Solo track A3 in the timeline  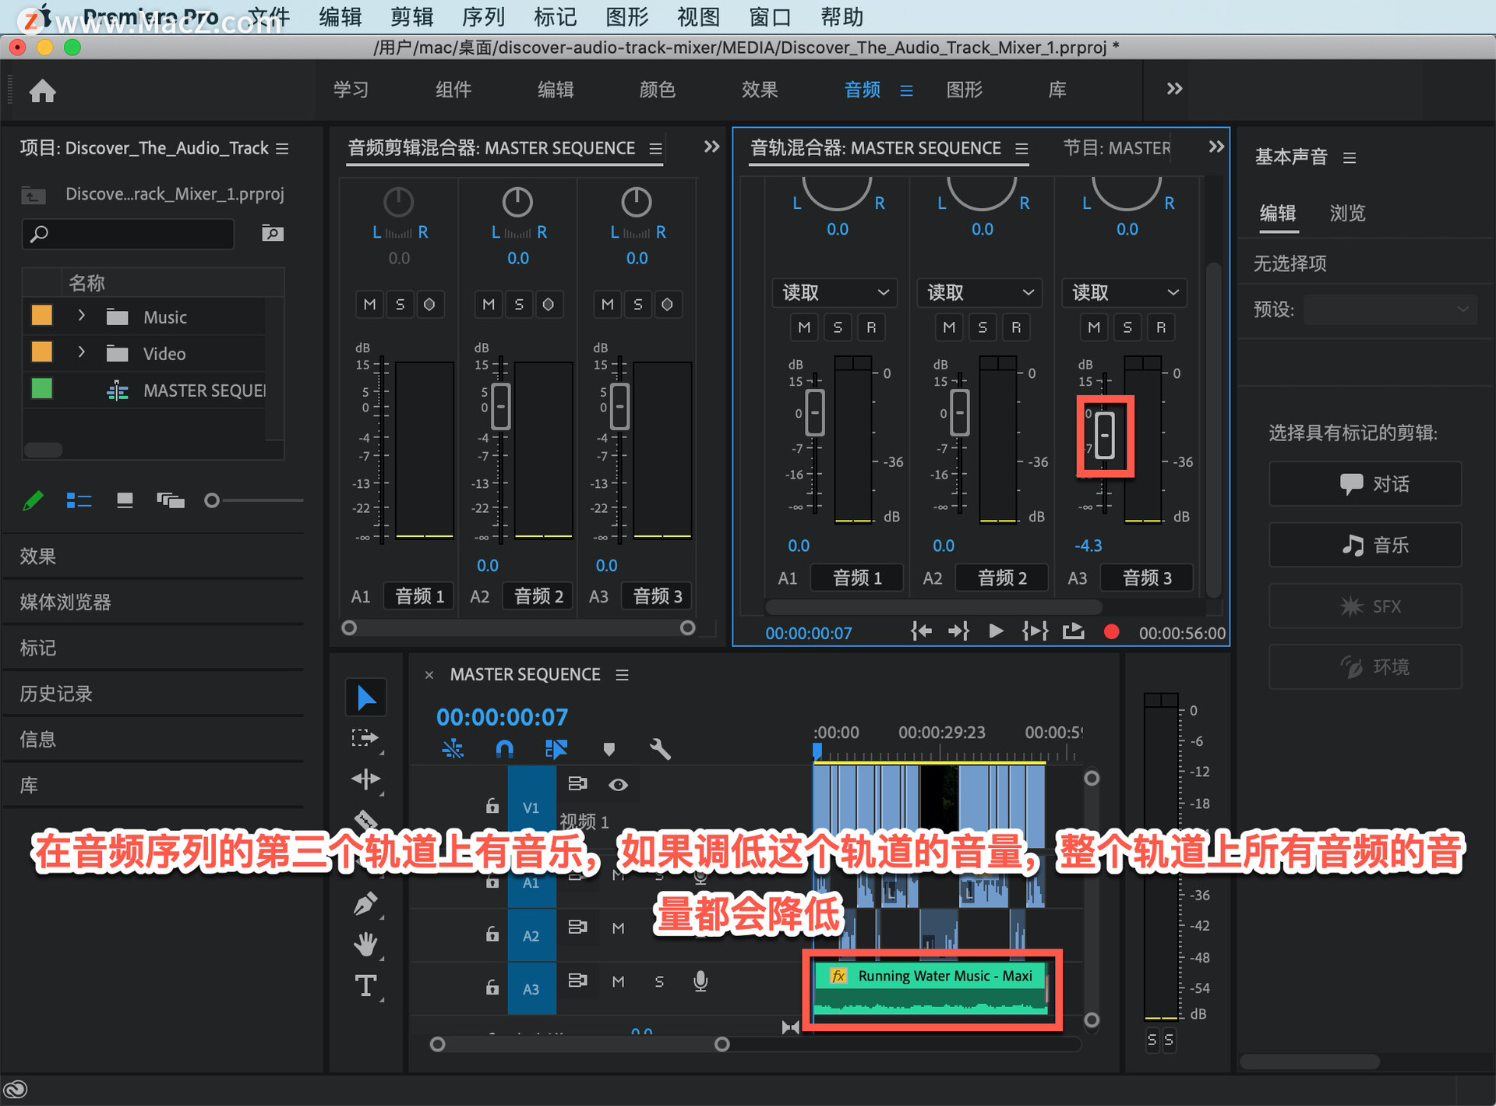[x=659, y=981]
